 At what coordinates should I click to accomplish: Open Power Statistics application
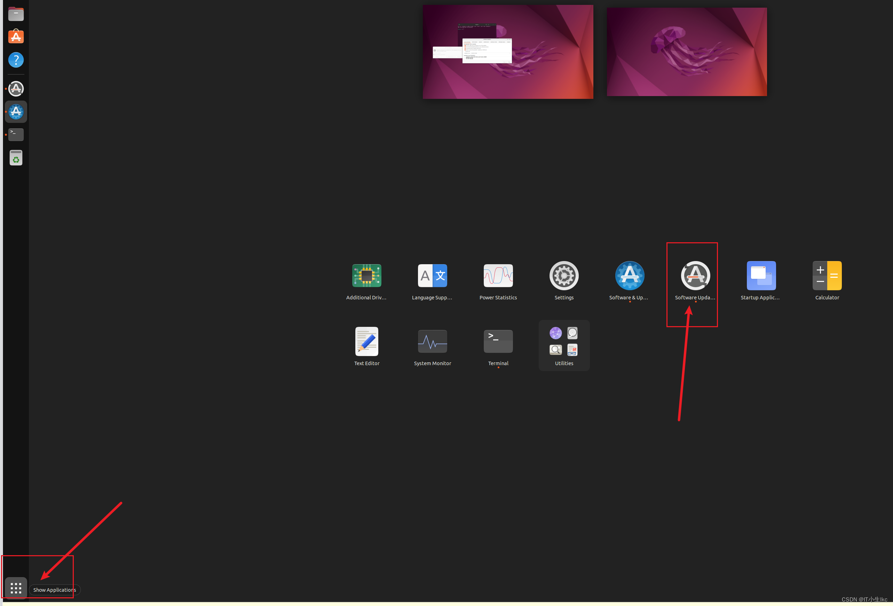[x=498, y=276]
